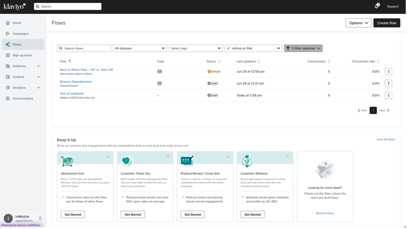Open the Select tags dropdown

[x=196, y=48]
